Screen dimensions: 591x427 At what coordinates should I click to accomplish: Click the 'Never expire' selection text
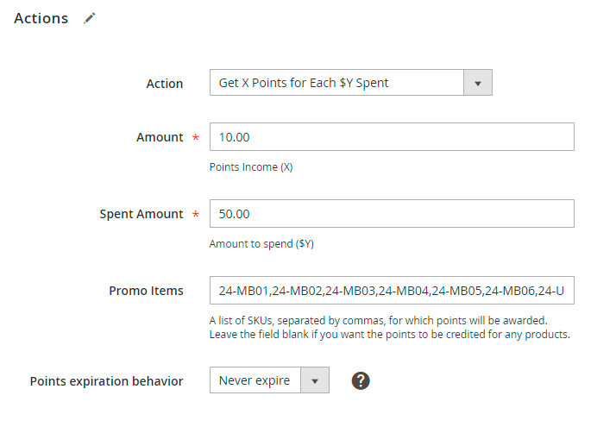[255, 380]
